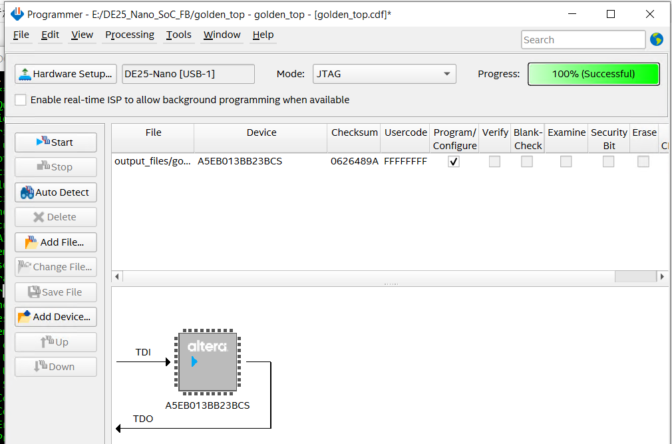Open the Tools menu
The width and height of the screenshot is (672, 444).
[179, 35]
